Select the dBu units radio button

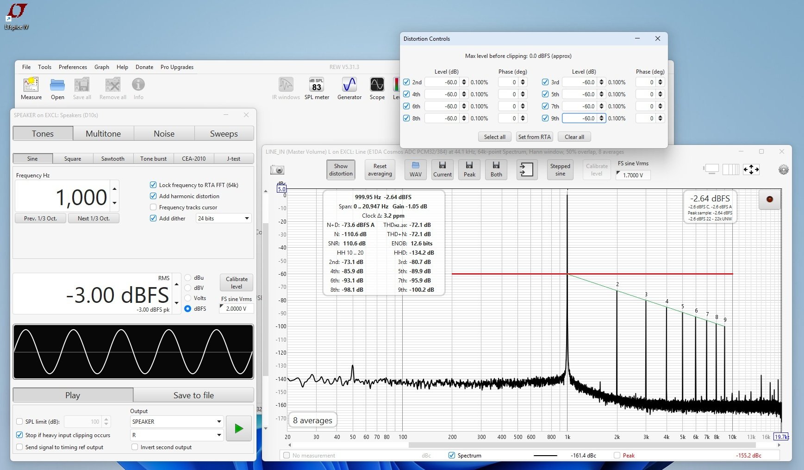188,278
